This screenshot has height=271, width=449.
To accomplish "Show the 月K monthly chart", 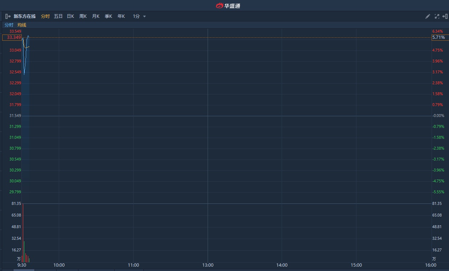I will pos(96,16).
